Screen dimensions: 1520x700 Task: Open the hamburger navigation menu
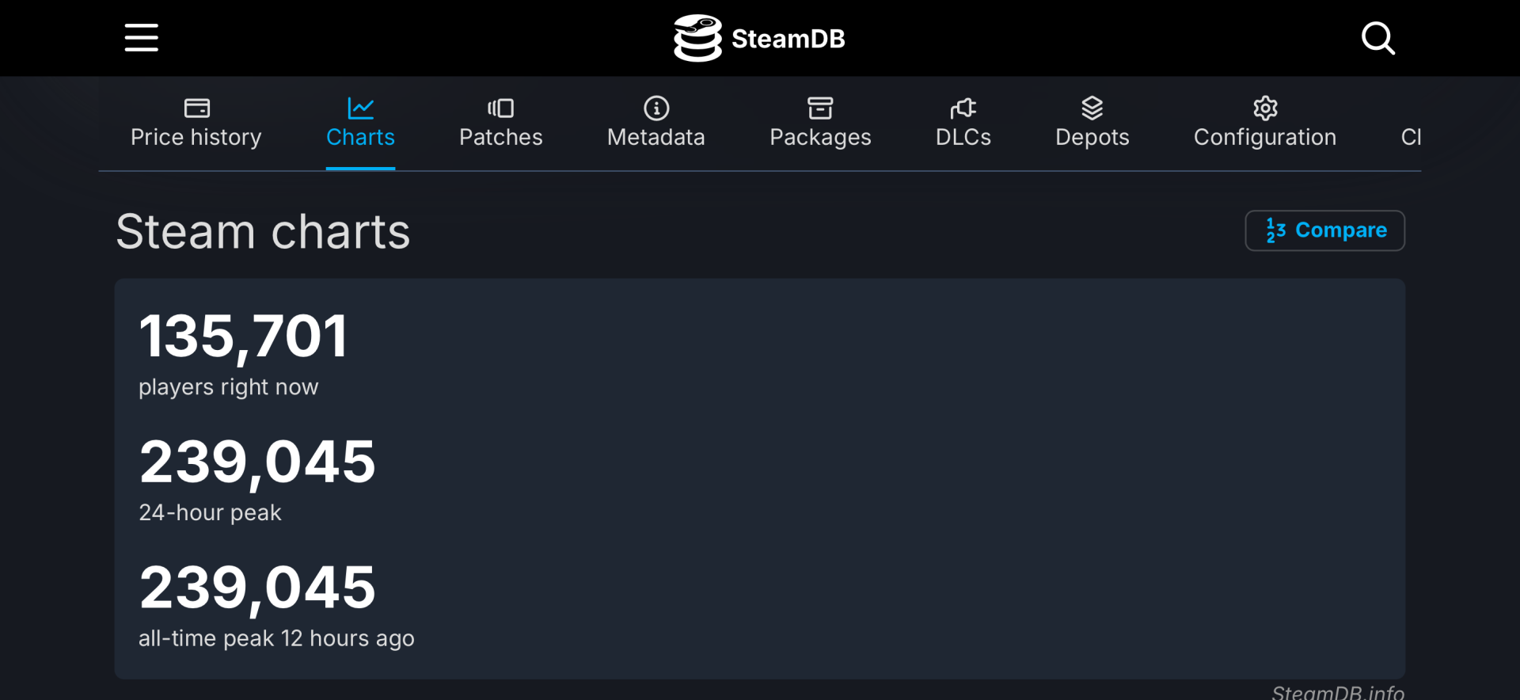point(142,38)
